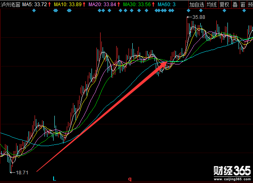
Task: Click the 加自选 button
Action: tap(197, 5)
